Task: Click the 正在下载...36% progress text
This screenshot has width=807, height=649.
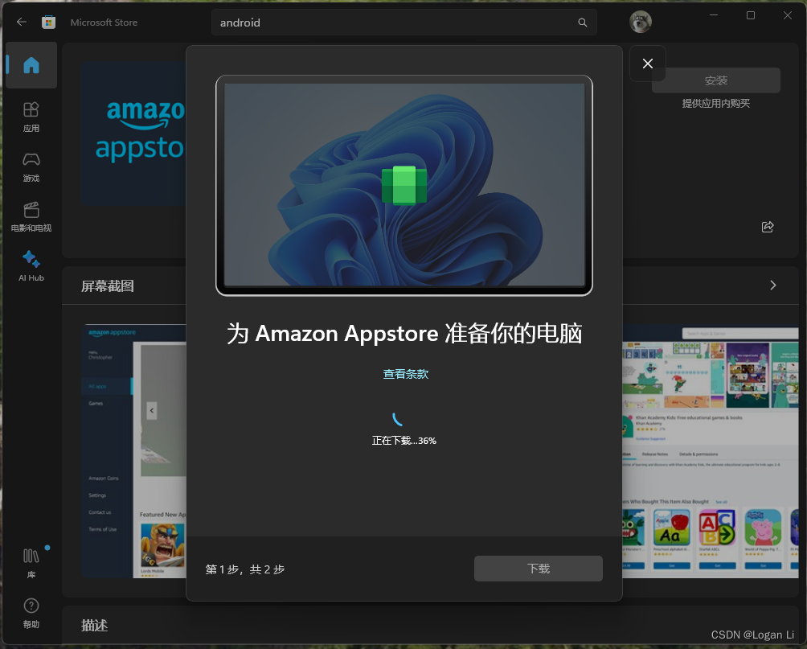Action: 404,441
